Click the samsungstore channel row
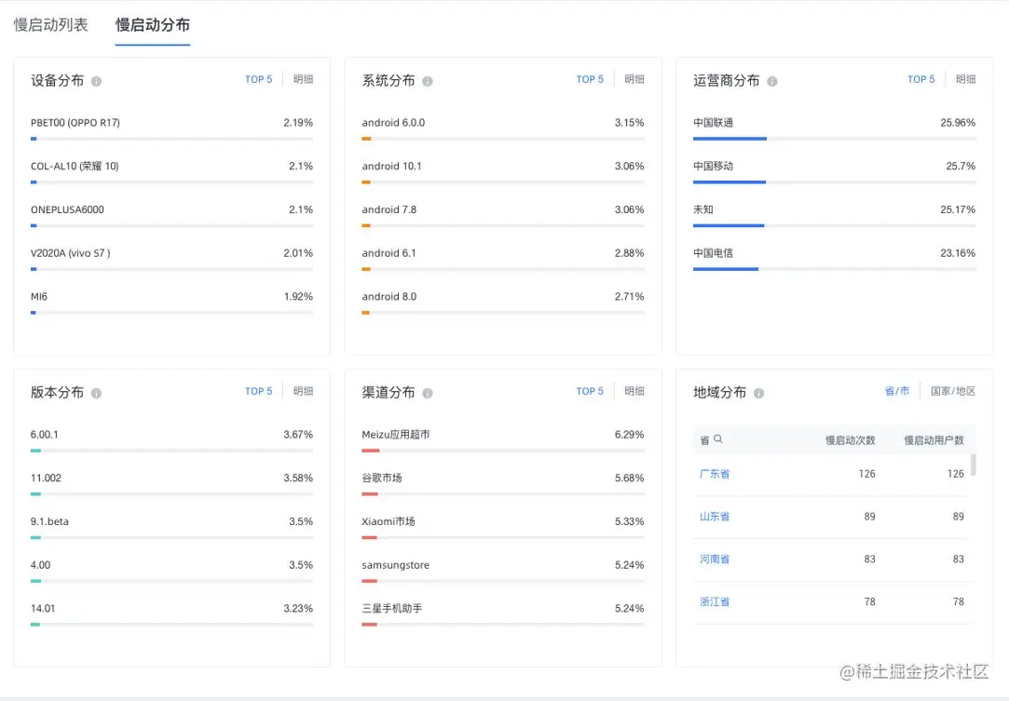 [x=503, y=571]
